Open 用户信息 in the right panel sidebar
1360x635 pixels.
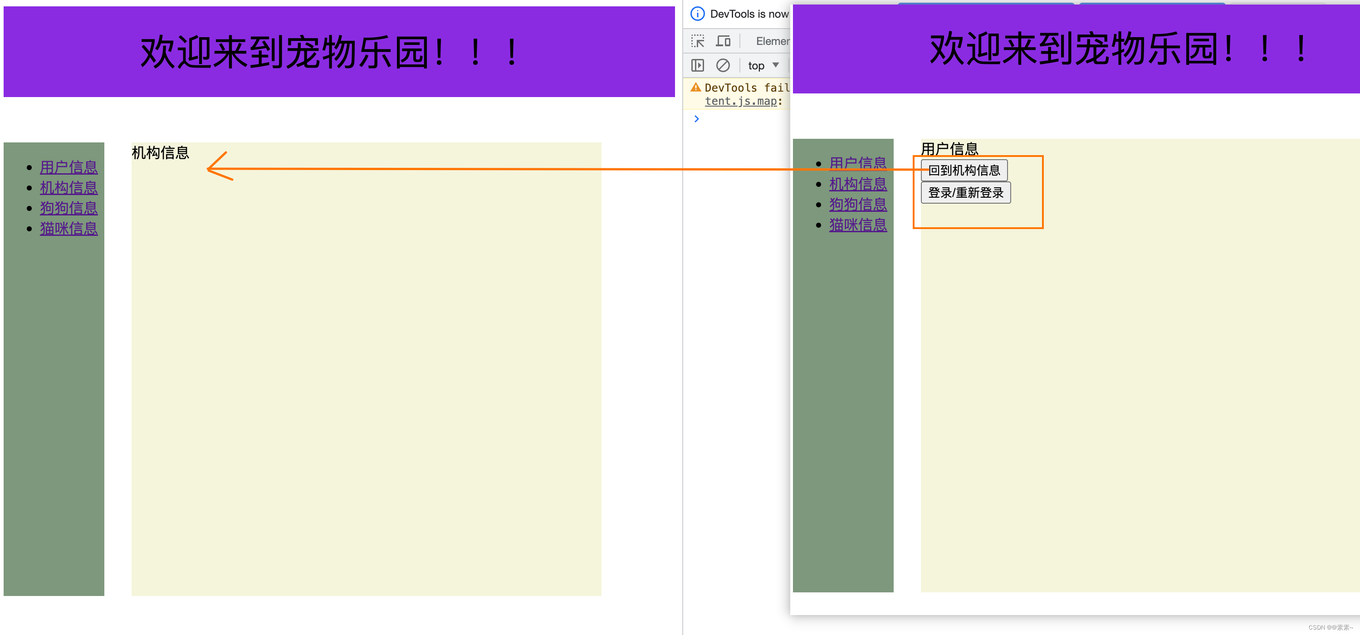tap(858, 163)
